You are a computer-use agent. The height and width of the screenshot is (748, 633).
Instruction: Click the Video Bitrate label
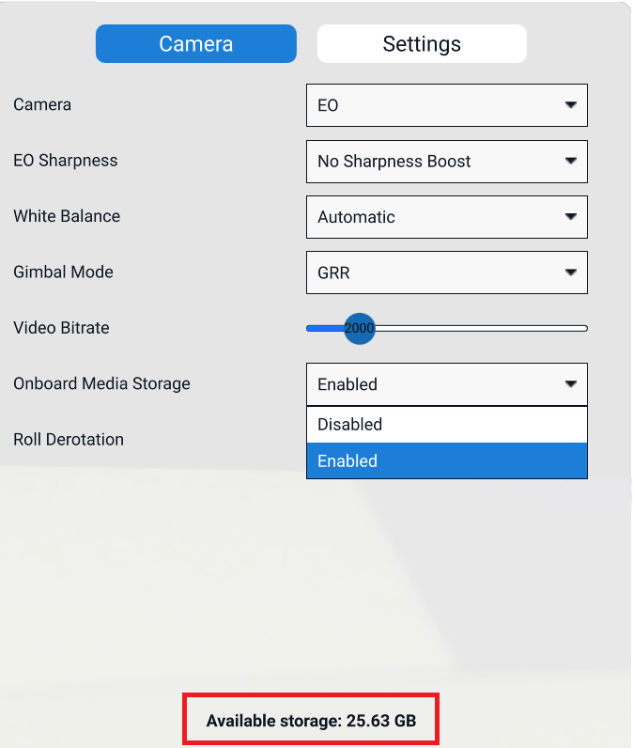pos(61,328)
